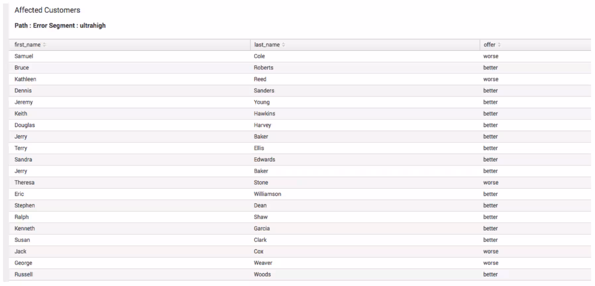Click the Williamson last name cell
This screenshot has width=595, height=286.
tap(267, 194)
